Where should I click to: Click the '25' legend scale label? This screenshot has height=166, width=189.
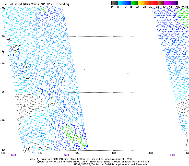tap(144, 7)
